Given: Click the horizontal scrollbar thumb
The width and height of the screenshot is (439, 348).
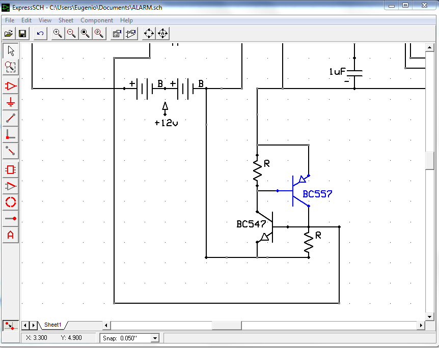Looking at the screenshot, I should pyautogui.click(x=227, y=325).
